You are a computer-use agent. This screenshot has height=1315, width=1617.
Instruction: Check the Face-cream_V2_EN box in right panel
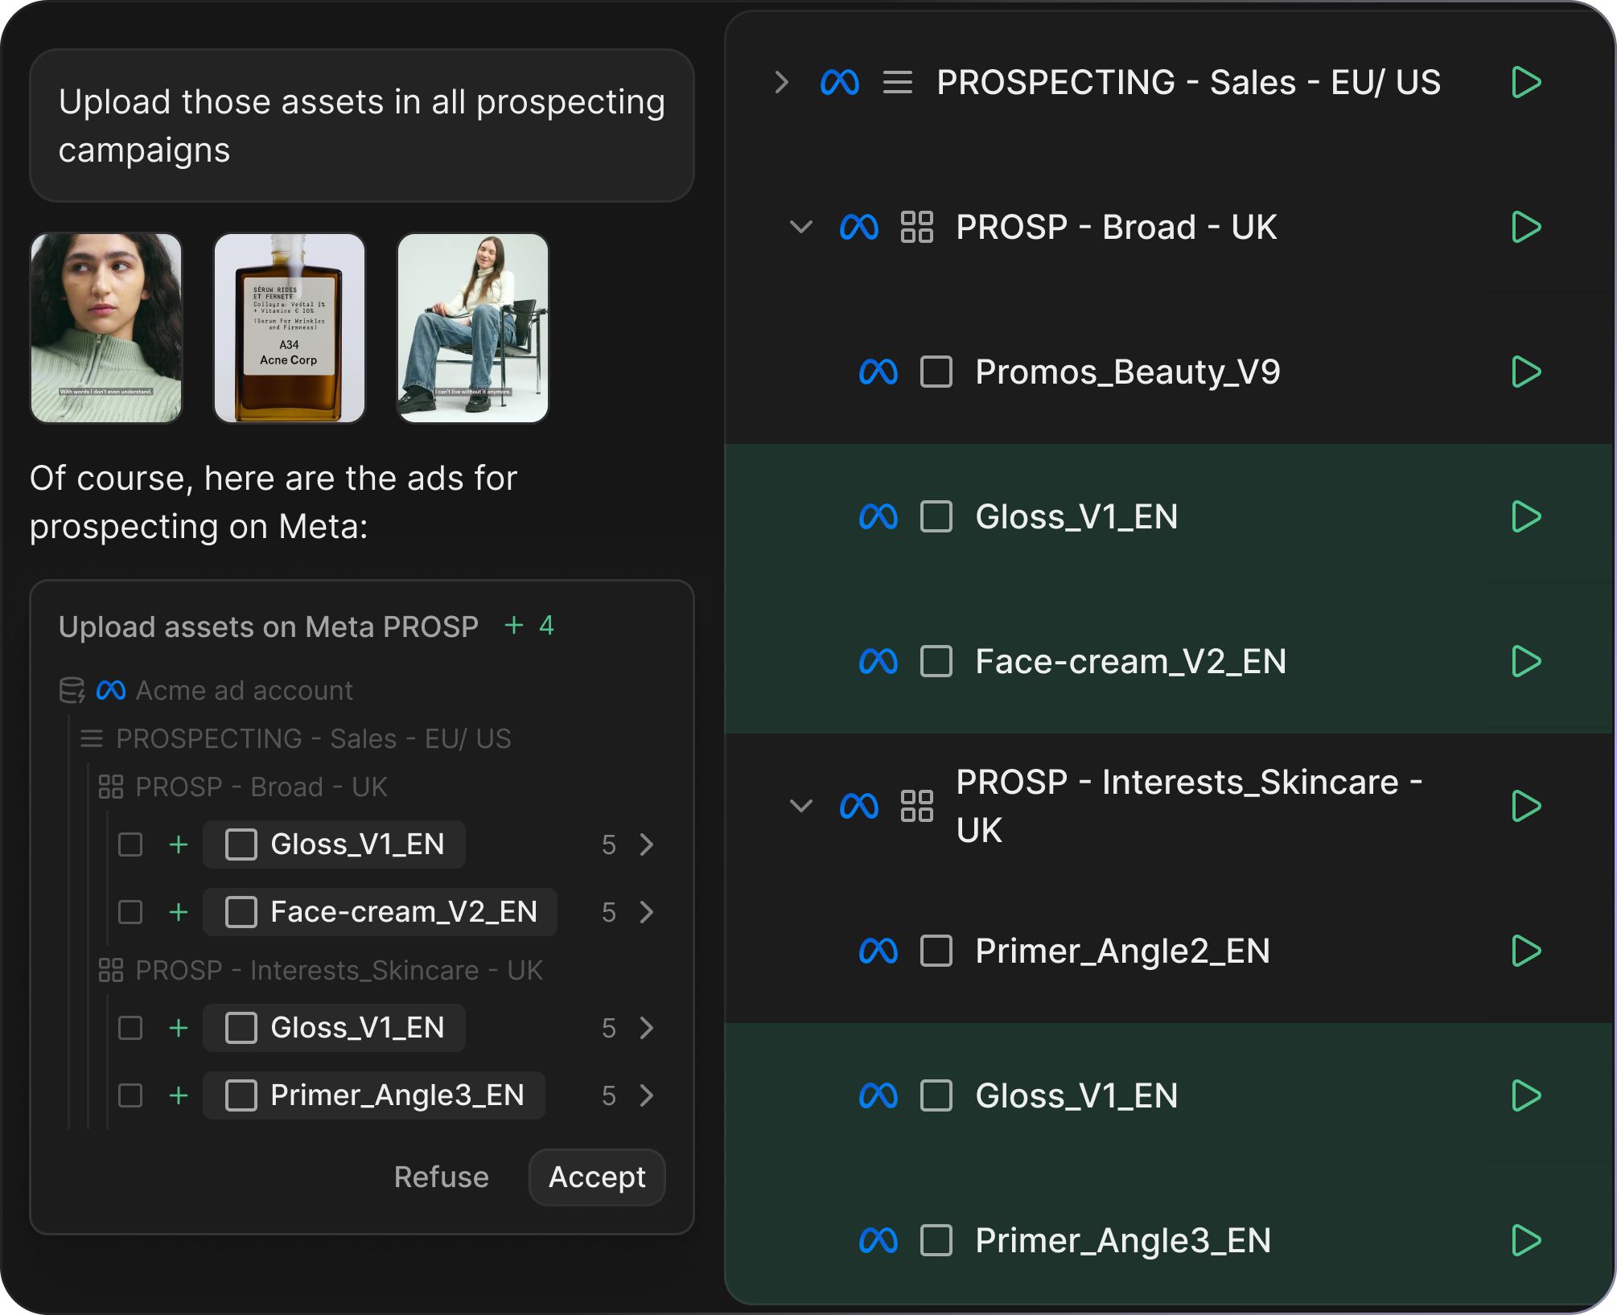coord(936,661)
